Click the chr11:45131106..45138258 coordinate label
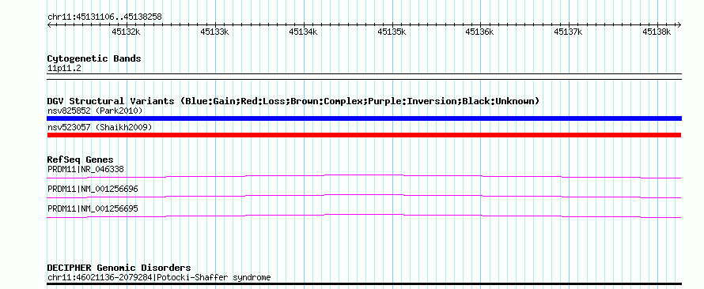The image size is (704, 289). pos(104,17)
